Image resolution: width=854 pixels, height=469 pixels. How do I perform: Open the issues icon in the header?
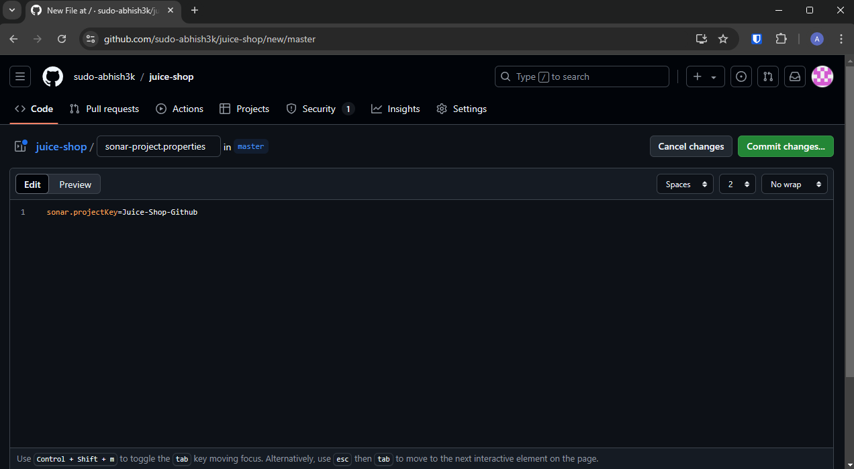point(741,76)
